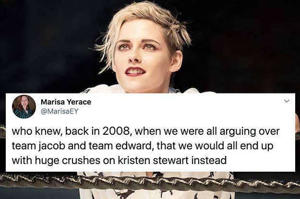
Task: Click the patterned white jacket beneath the tweet
Action: click(x=156, y=186)
